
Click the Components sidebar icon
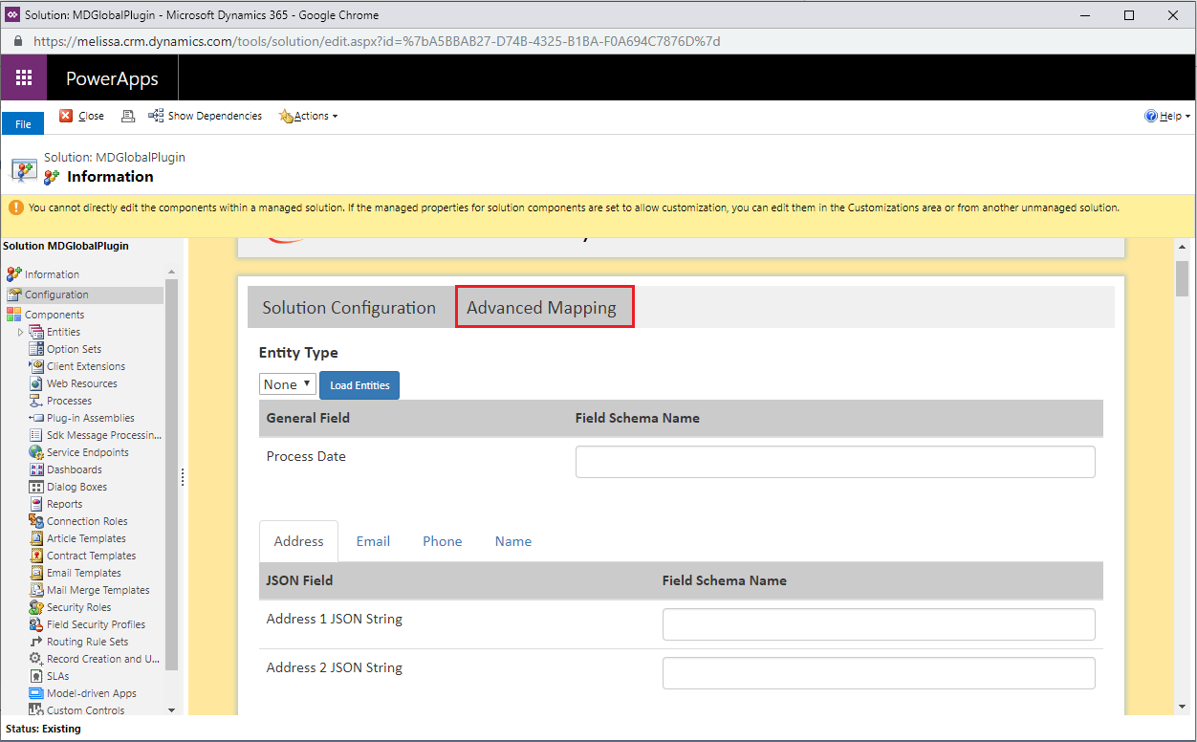(x=13, y=315)
